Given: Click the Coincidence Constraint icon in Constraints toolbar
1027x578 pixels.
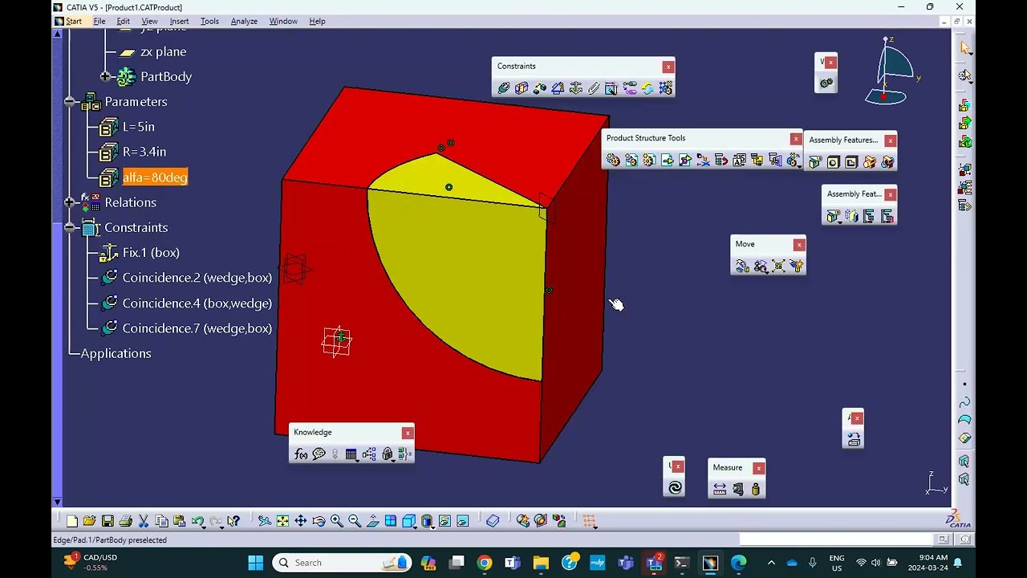Looking at the screenshot, I should click(x=504, y=88).
